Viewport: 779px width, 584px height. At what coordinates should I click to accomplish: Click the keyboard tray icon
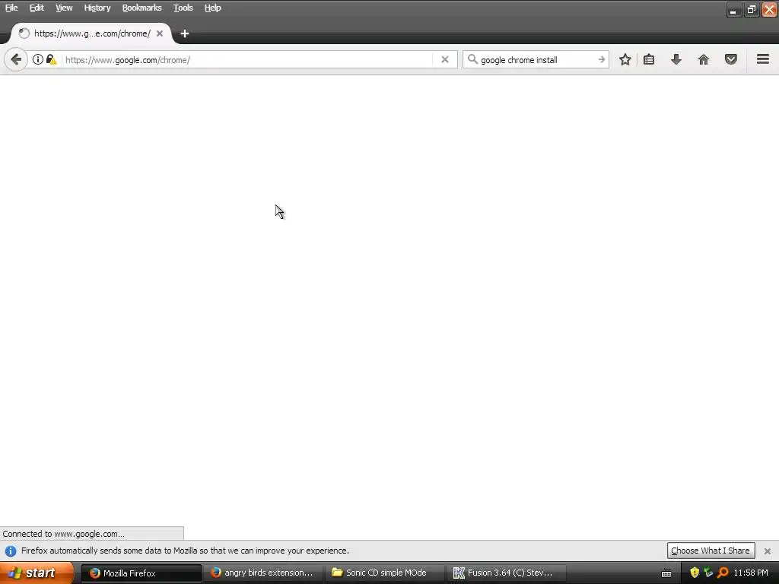point(666,573)
